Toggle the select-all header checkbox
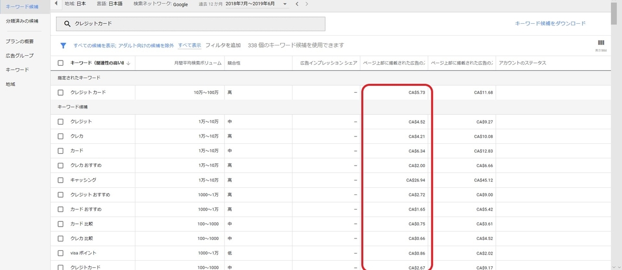 coord(61,63)
